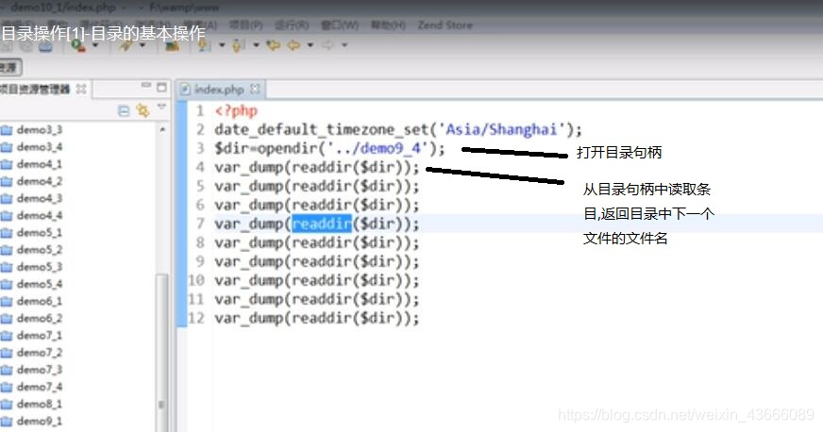
Task: Select the demo7_4 folder
Action: click(x=32, y=387)
